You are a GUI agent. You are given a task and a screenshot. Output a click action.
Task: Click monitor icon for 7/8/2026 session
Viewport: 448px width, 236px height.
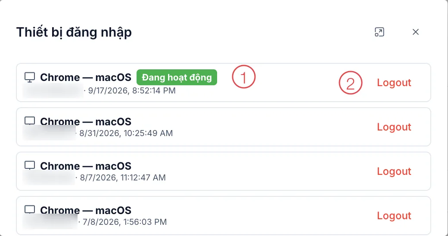coord(30,209)
